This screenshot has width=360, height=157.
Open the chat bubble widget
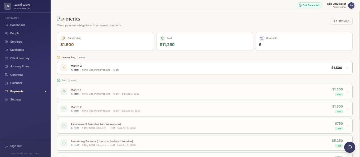(x=349, y=147)
